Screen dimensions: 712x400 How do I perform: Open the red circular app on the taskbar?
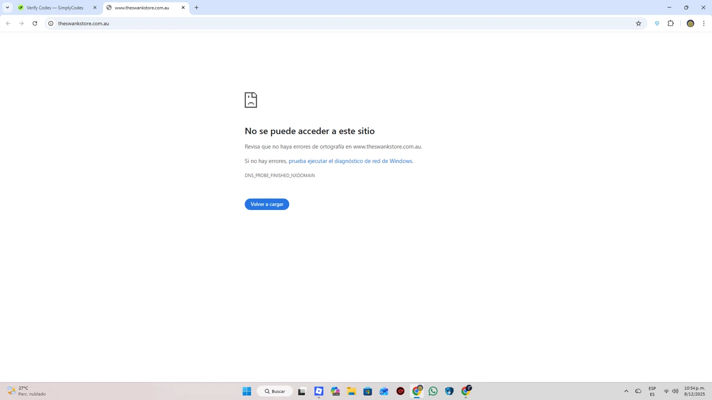[401, 391]
